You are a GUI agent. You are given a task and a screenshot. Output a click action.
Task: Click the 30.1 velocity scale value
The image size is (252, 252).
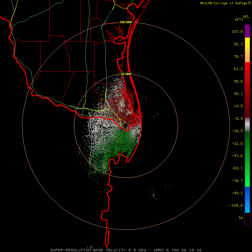tap(238, 94)
